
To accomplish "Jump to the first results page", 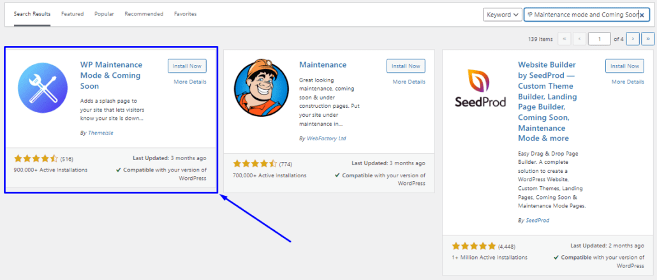I will pos(565,39).
